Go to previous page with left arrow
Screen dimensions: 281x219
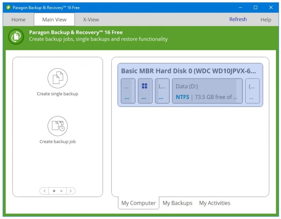click(44, 191)
